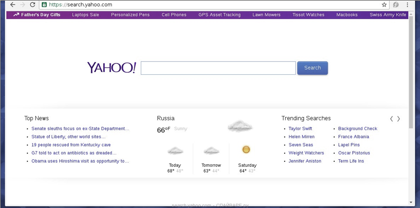Search trending topic Helen Mirren

point(301,137)
